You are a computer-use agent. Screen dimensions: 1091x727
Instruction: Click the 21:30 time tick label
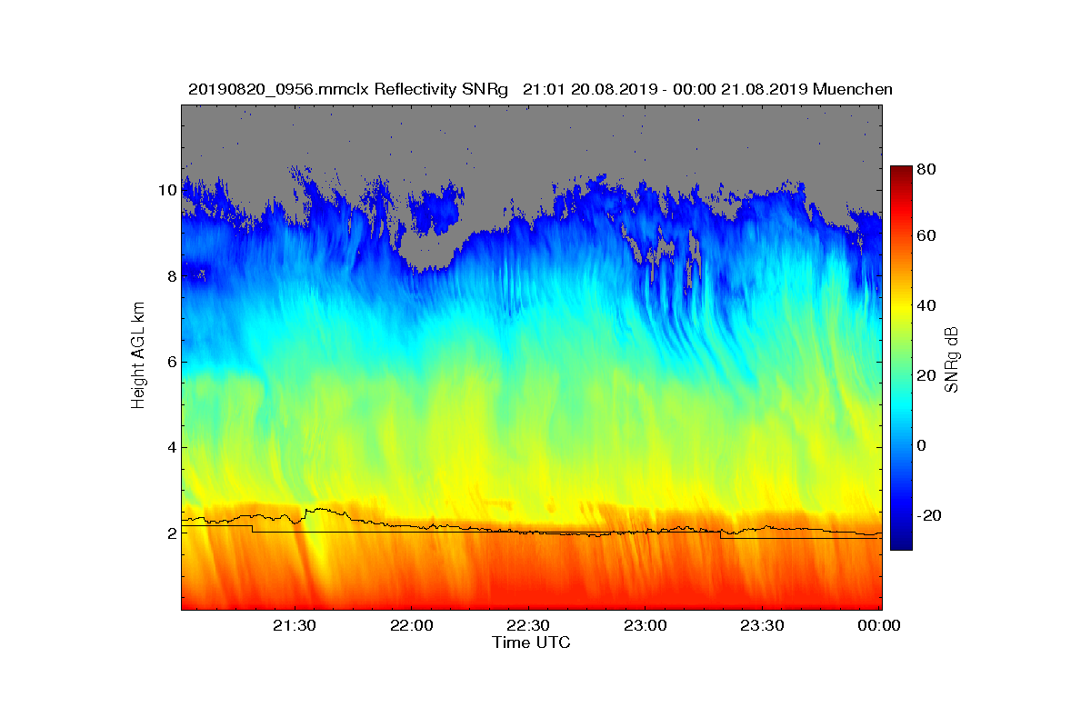pos(294,625)
